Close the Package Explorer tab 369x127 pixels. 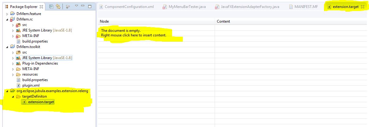42,6
